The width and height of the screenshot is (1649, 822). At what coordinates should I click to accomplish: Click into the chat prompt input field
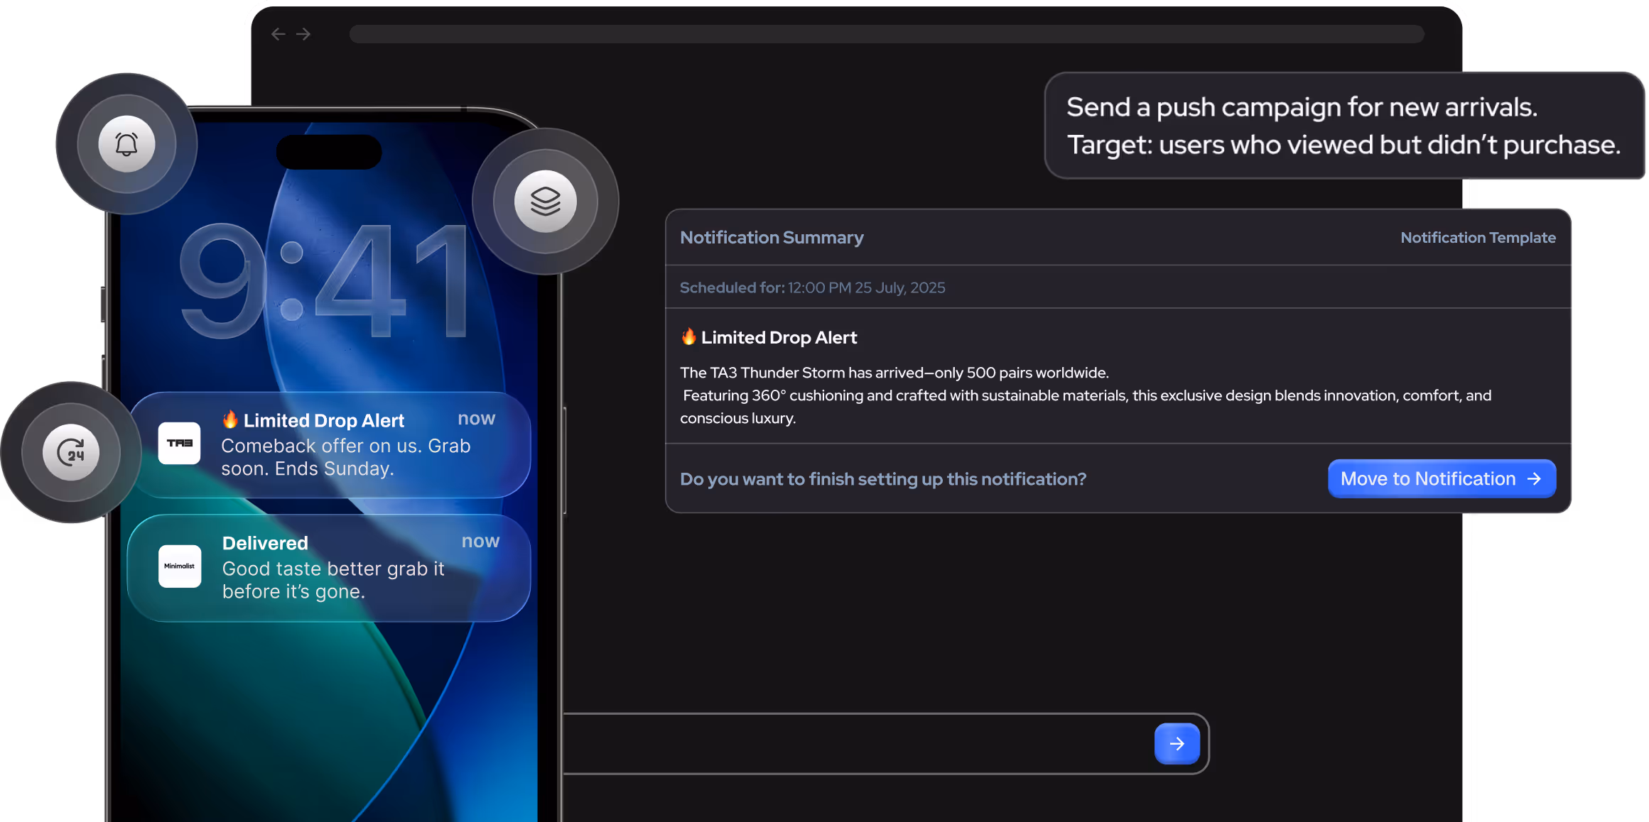tap(853, 743)
